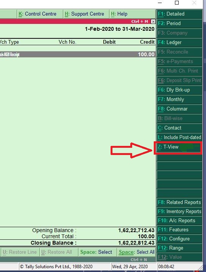
Task: Close the report with the small X icon
Action: point(153,22)
